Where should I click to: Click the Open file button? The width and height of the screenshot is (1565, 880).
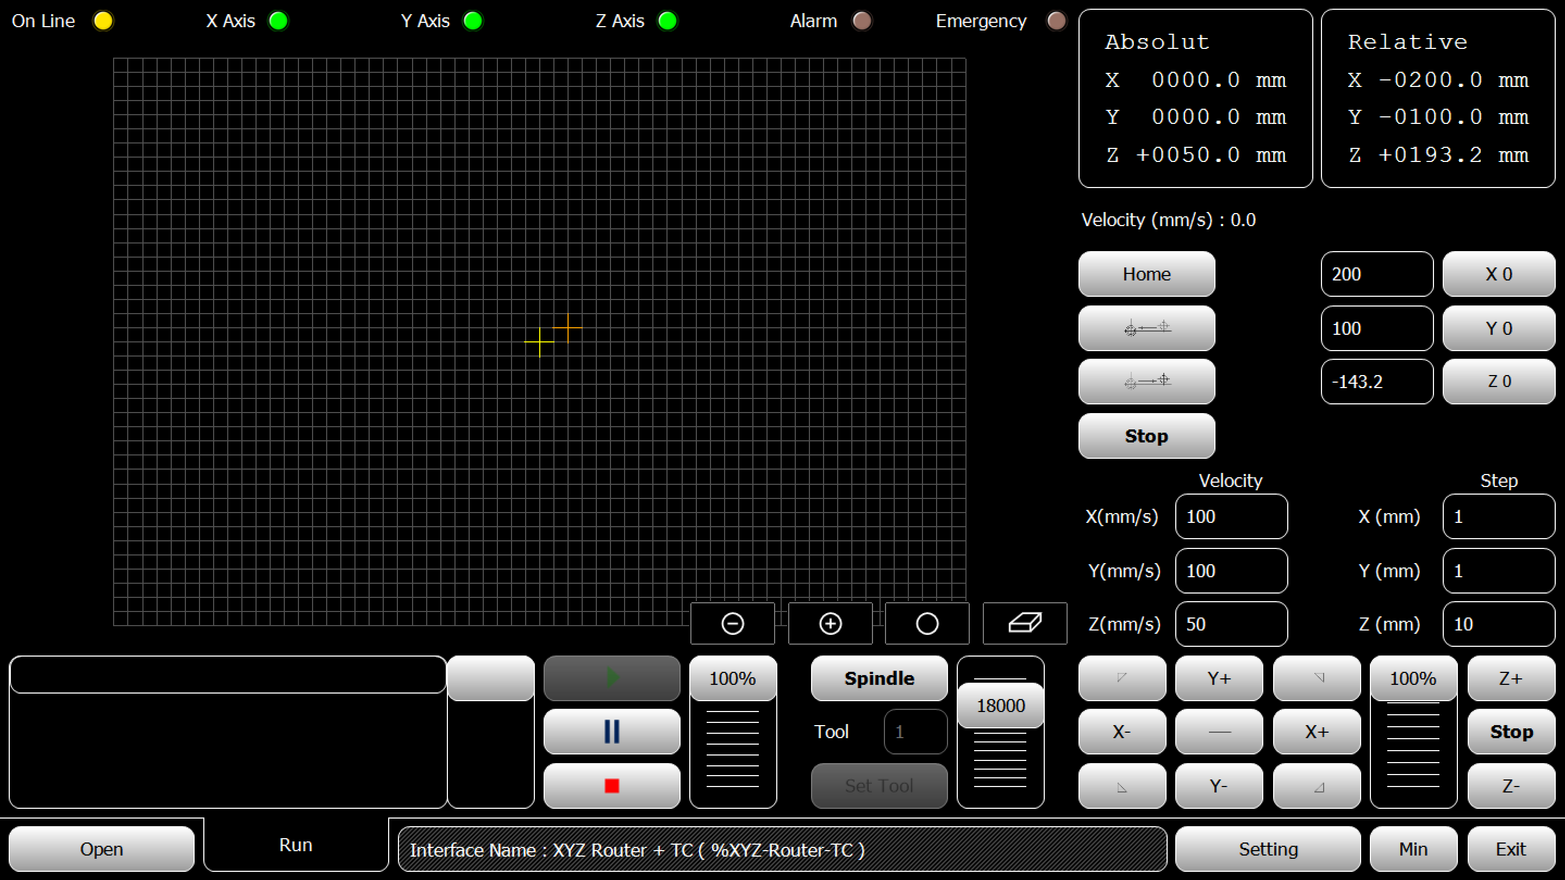pyautogui.click(x=102, y=848)
